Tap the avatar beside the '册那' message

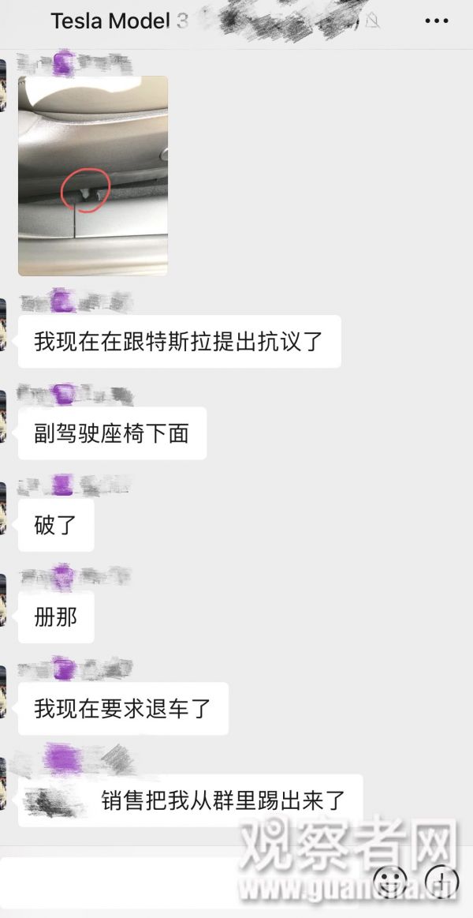(3, 600)
